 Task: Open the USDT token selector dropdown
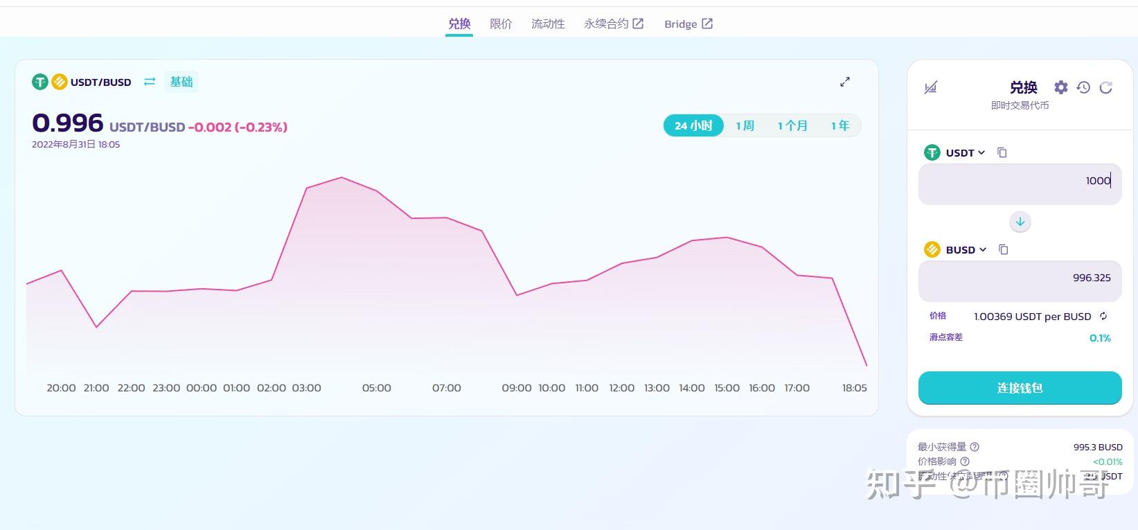point(955,152)
